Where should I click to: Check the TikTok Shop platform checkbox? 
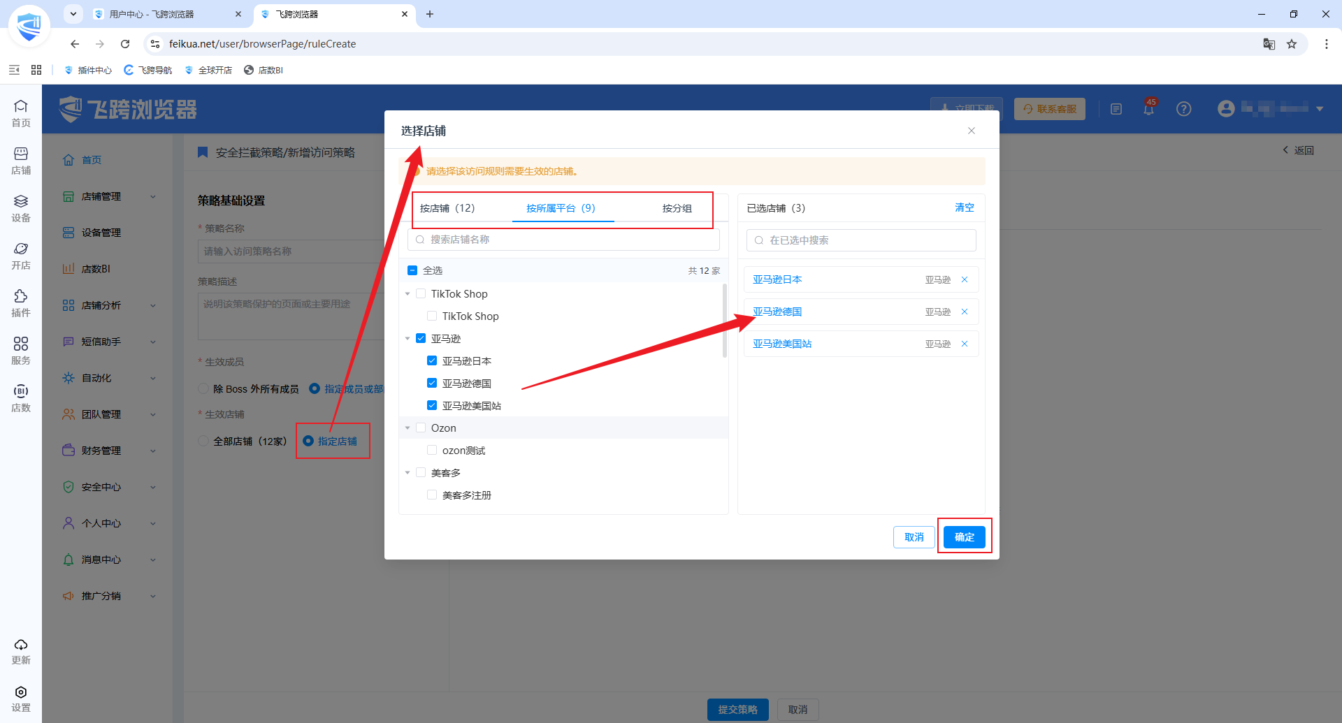pyautogui.click(x=421, y=294)
